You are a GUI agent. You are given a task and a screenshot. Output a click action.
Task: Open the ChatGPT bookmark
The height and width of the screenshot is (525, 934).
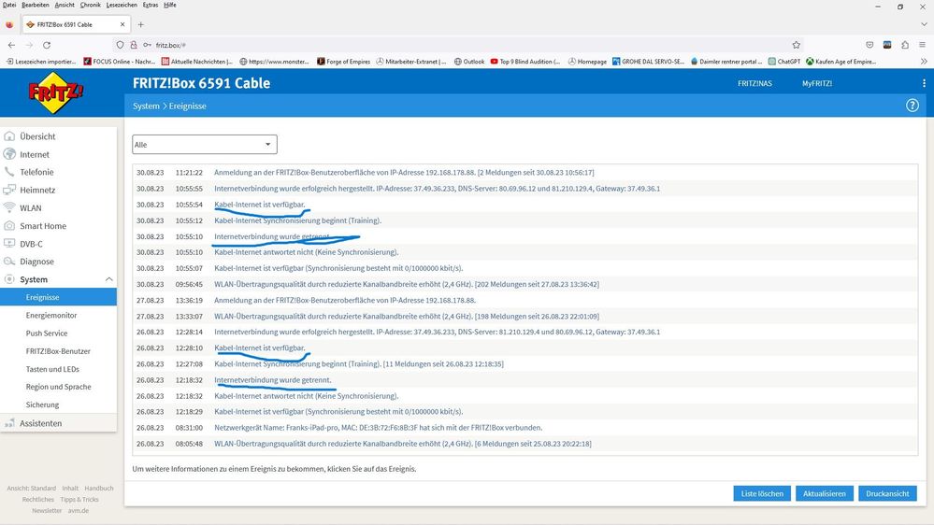click(783, 62)
